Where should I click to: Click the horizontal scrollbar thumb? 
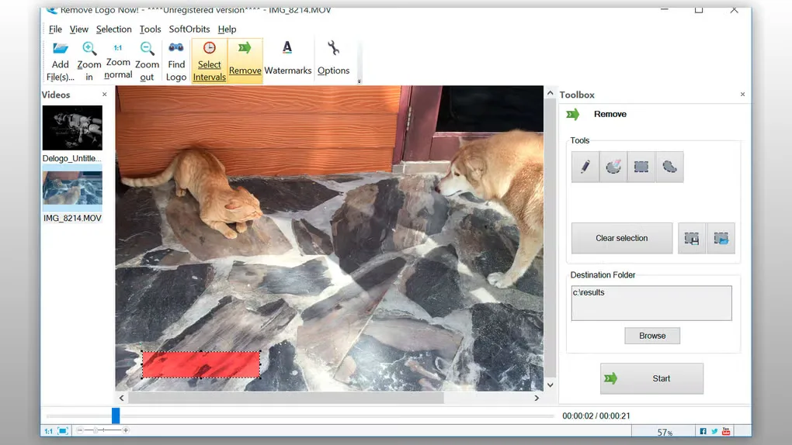[286, 398]
